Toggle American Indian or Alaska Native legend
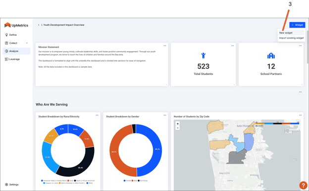309x191 pixels. [x=54, y=181]
